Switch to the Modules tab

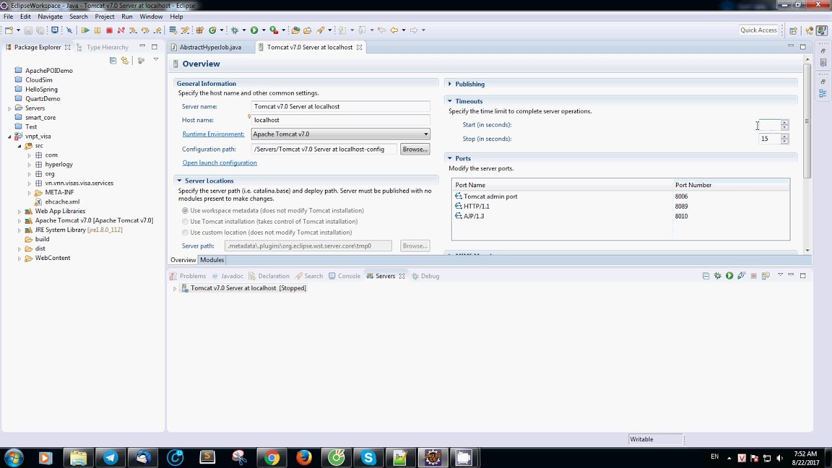click(x=212, y=260)
